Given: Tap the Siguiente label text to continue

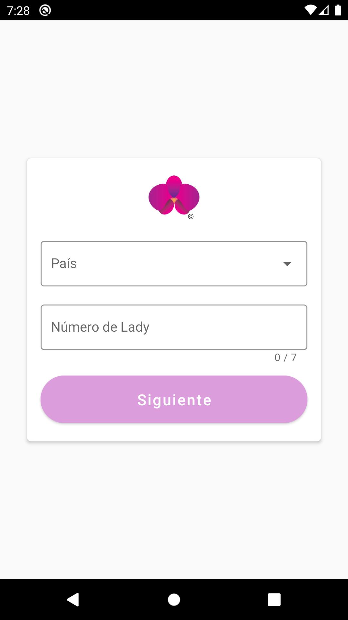Looking at the screenshot, I should tap(174, 400).
